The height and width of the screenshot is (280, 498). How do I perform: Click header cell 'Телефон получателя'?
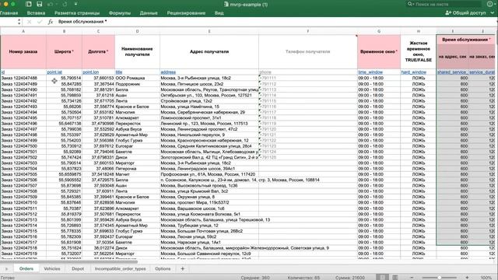click(x=308, y=51)
